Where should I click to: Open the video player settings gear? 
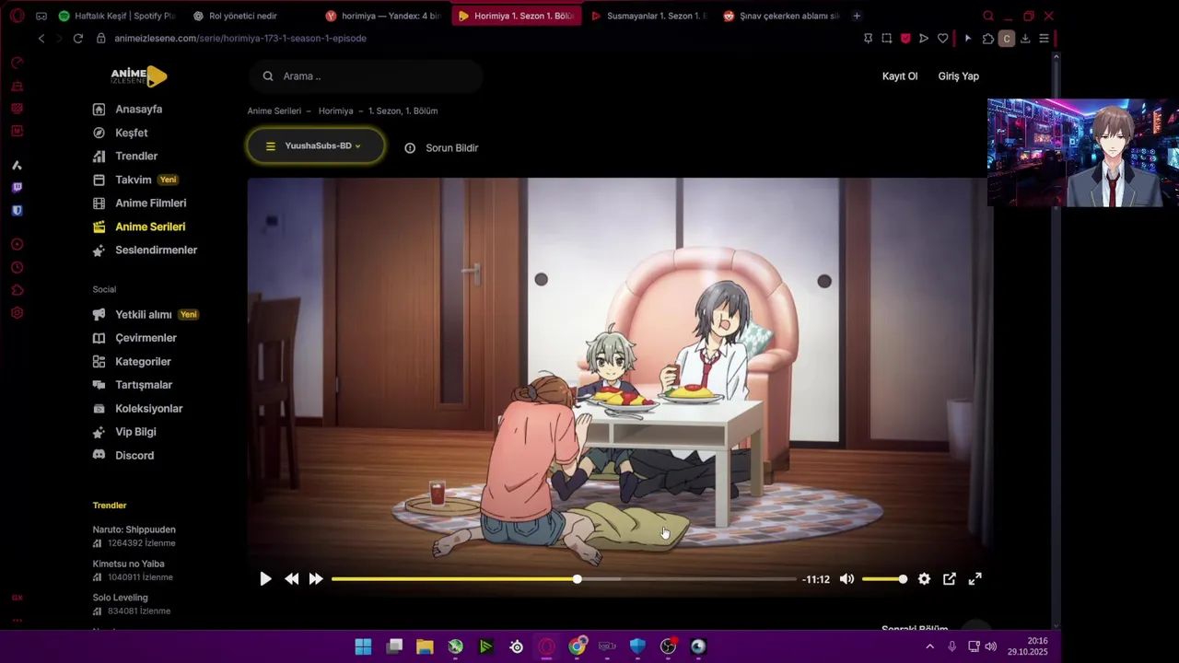point(924,579)
